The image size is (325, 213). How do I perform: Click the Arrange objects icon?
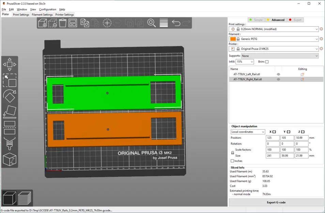pyautogui.click(x=73, y=23)
